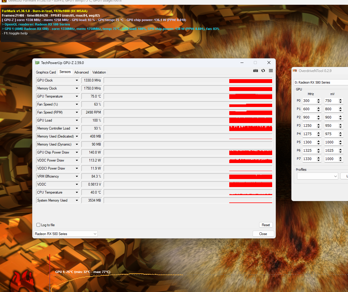Open the OverdriveNTool Profiles dropdown
The width and height of the screenshot is (348, 292).
317,176
